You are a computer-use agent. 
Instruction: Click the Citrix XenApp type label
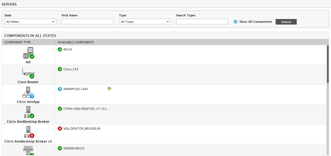coord(28,102)
